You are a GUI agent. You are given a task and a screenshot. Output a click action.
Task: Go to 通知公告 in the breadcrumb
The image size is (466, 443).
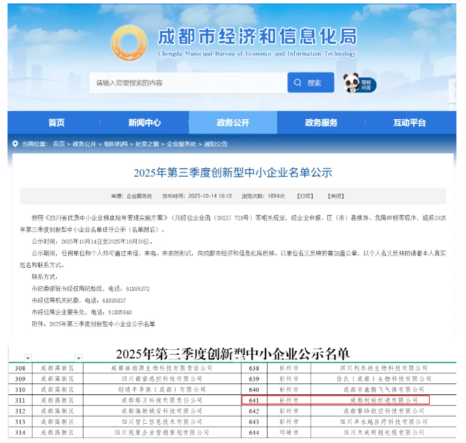[216, 144]
